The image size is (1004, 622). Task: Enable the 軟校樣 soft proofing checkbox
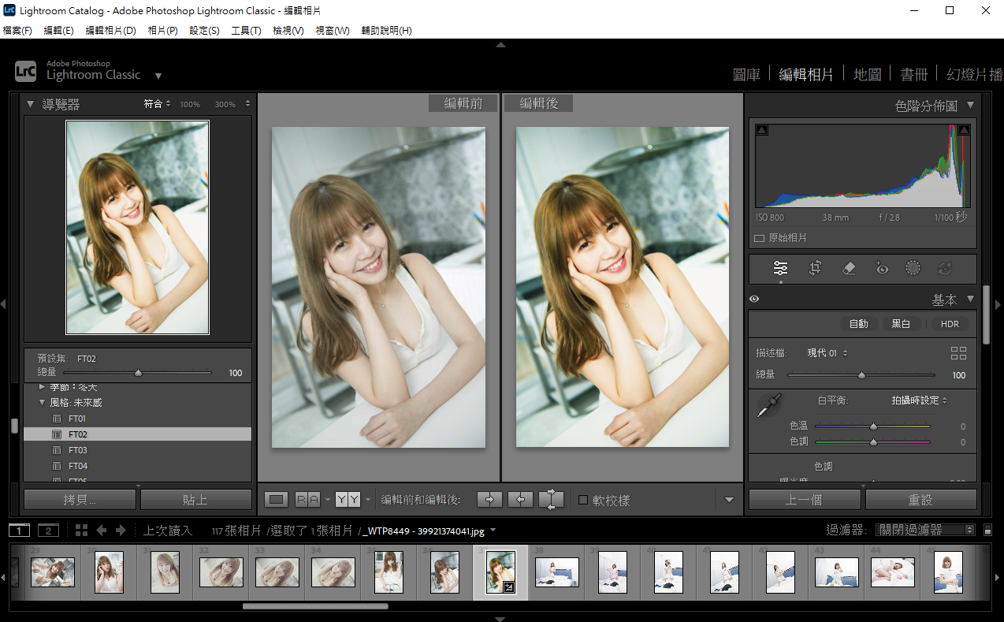pyautogui.click(x=583, y=500)
